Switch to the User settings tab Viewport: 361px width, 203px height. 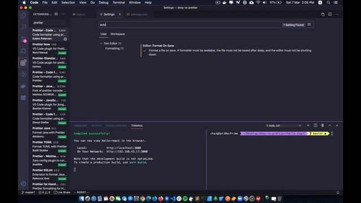tap(104, 34)
